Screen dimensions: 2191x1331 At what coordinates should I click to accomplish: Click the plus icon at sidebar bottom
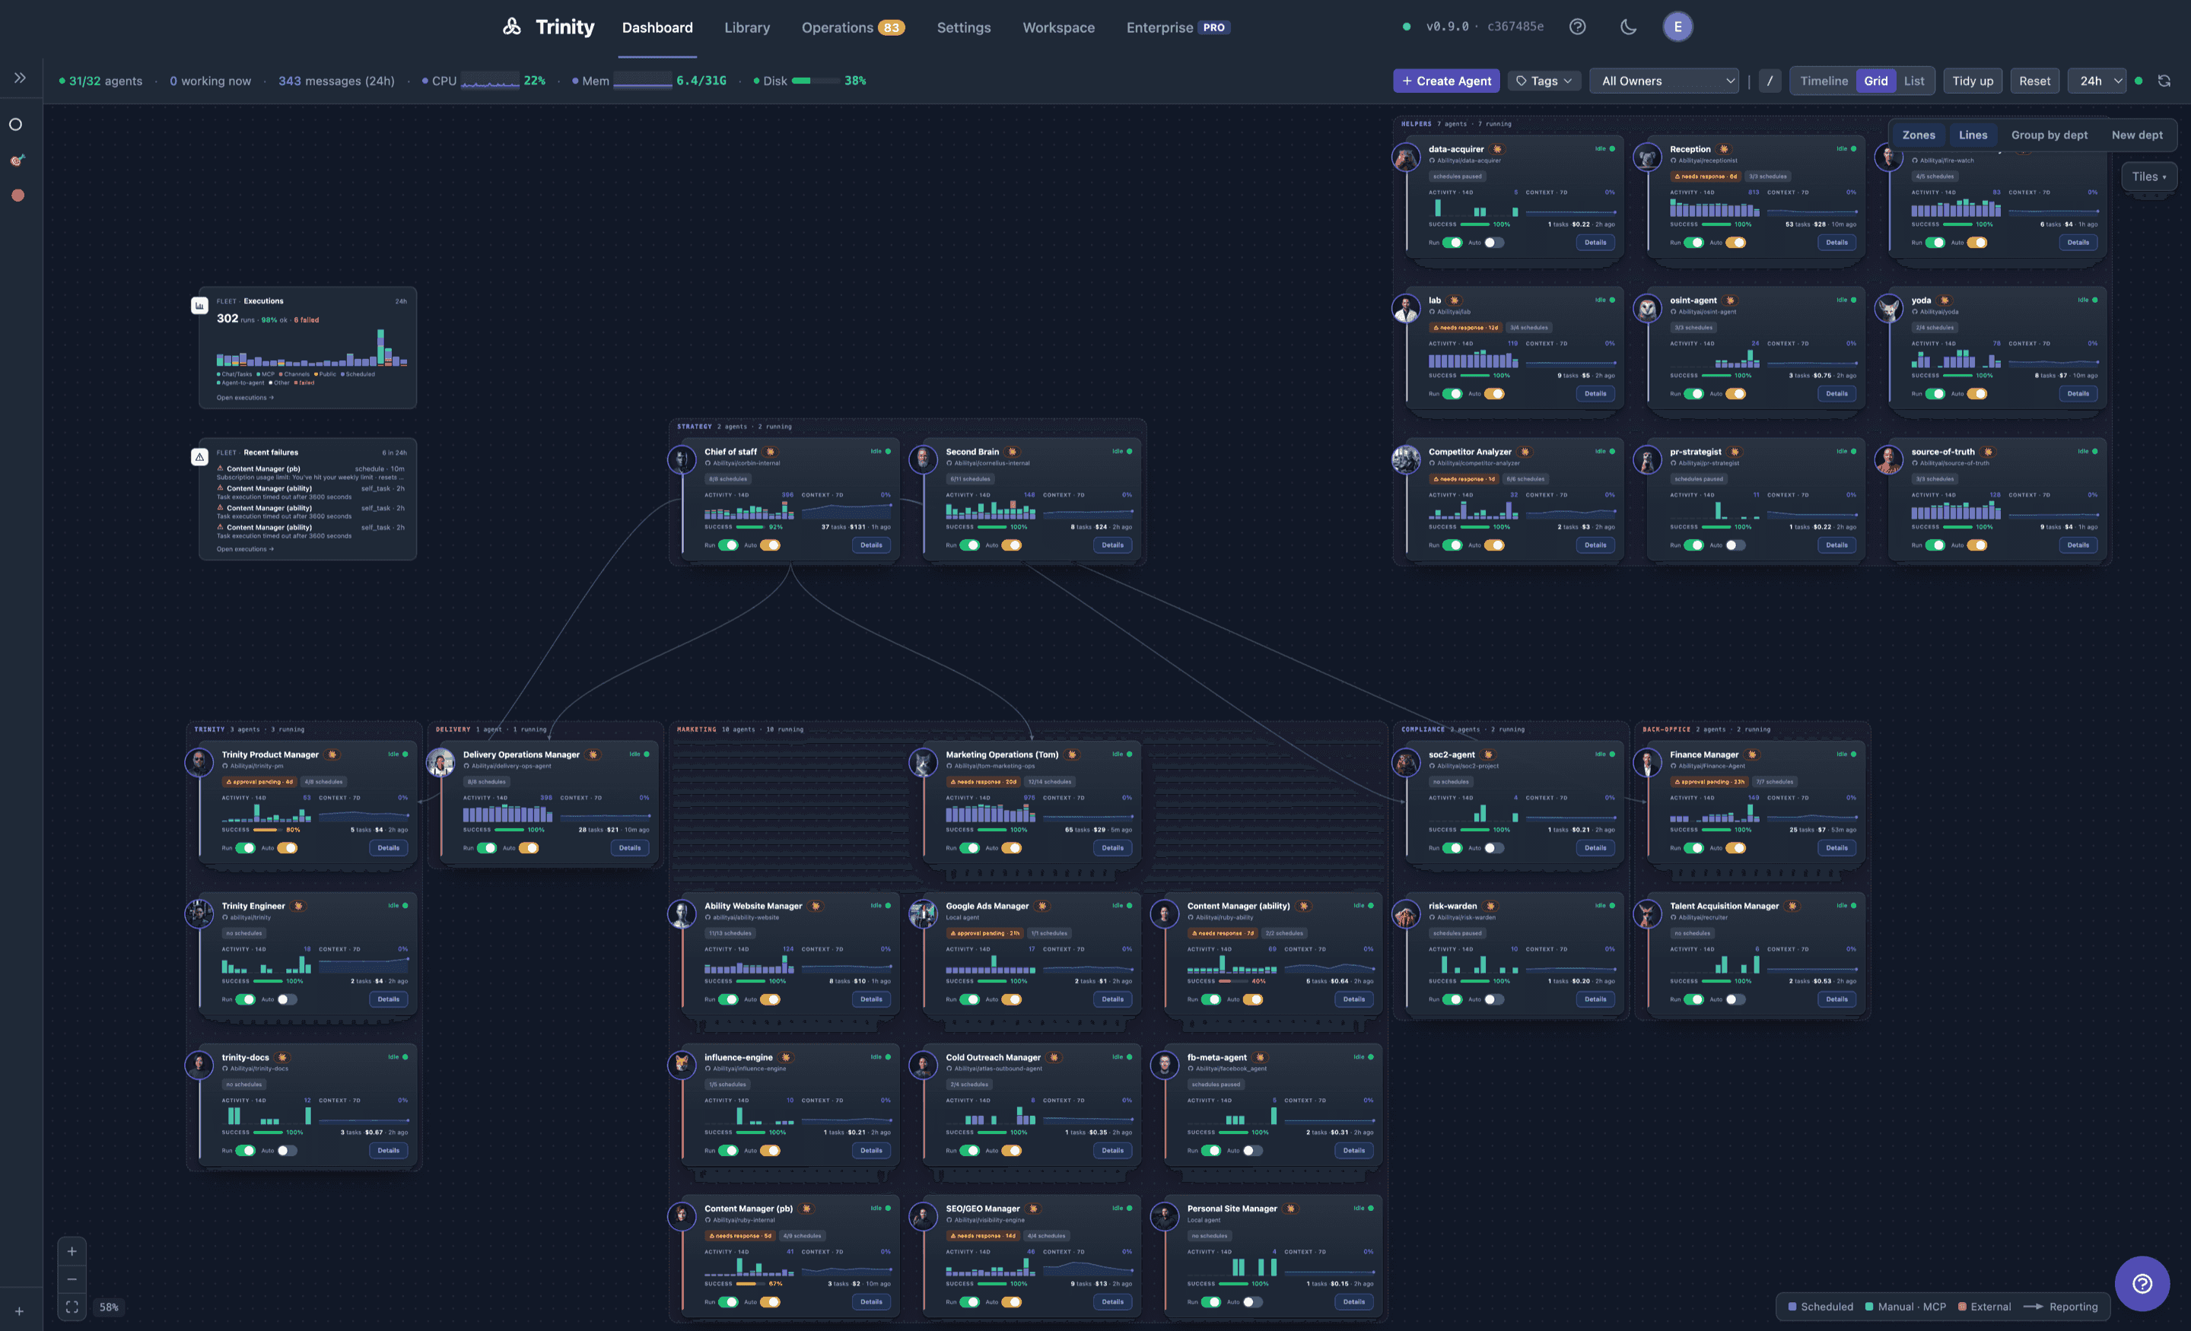click(x=20, y=1311)
